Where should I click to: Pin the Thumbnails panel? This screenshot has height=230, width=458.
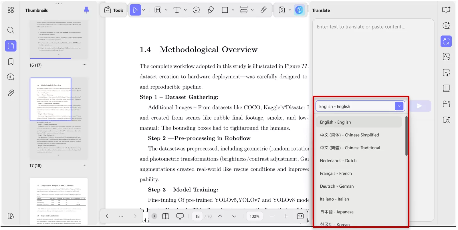pos(86,10)
